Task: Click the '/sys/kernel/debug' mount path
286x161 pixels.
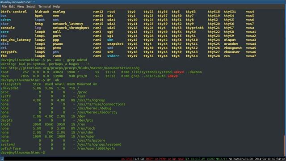Action: 94,108
